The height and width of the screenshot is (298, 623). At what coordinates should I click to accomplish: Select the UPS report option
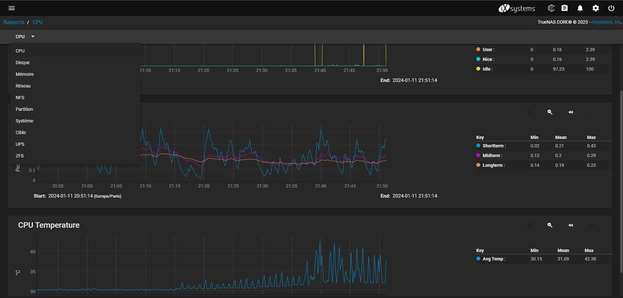coord(20,144)
